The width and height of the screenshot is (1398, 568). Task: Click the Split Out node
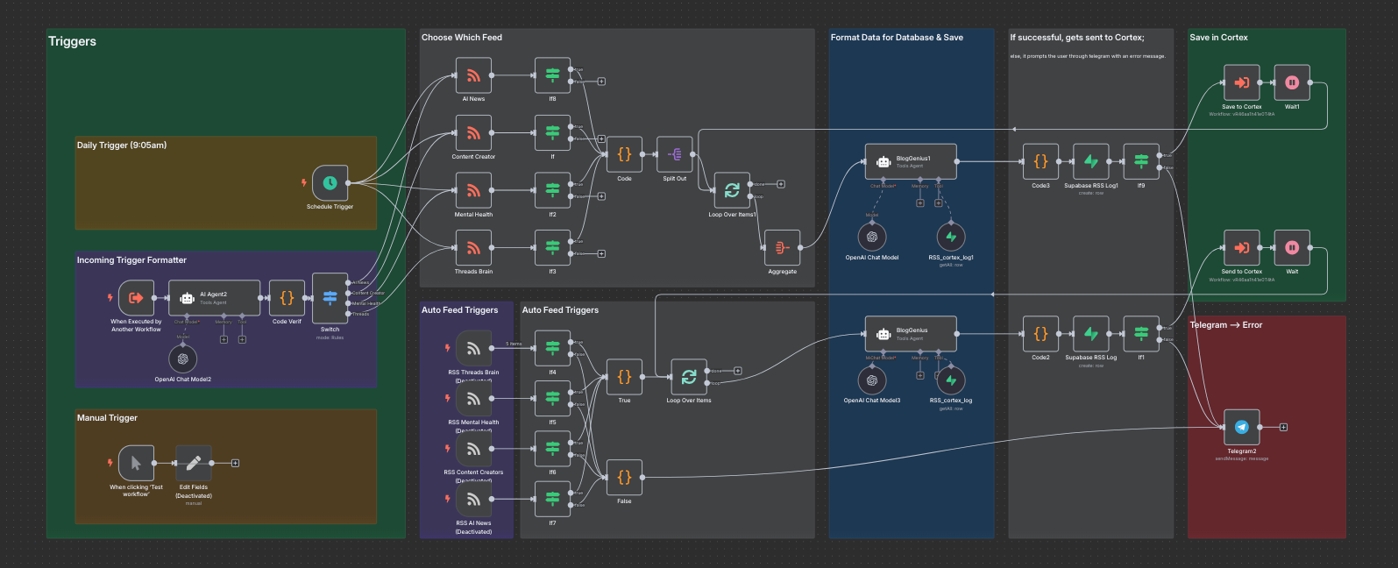tap(674, 154)
